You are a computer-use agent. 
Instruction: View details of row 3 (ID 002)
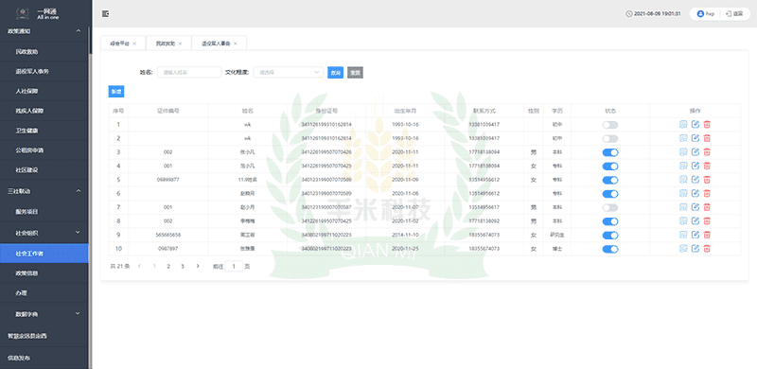(x=683, y=152)
